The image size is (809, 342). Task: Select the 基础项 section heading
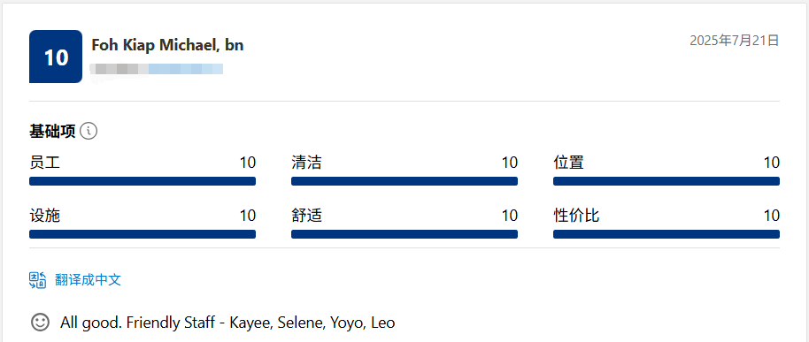[x=52, y=132]
